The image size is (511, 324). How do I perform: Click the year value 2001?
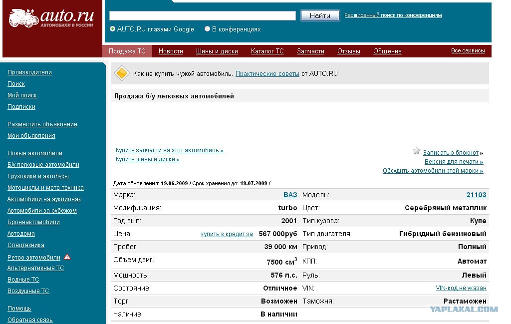(289, 221)
